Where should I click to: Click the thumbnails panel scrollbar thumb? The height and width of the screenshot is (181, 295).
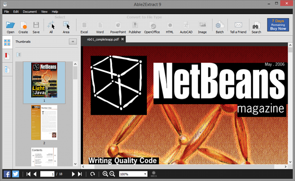[75, 73]
